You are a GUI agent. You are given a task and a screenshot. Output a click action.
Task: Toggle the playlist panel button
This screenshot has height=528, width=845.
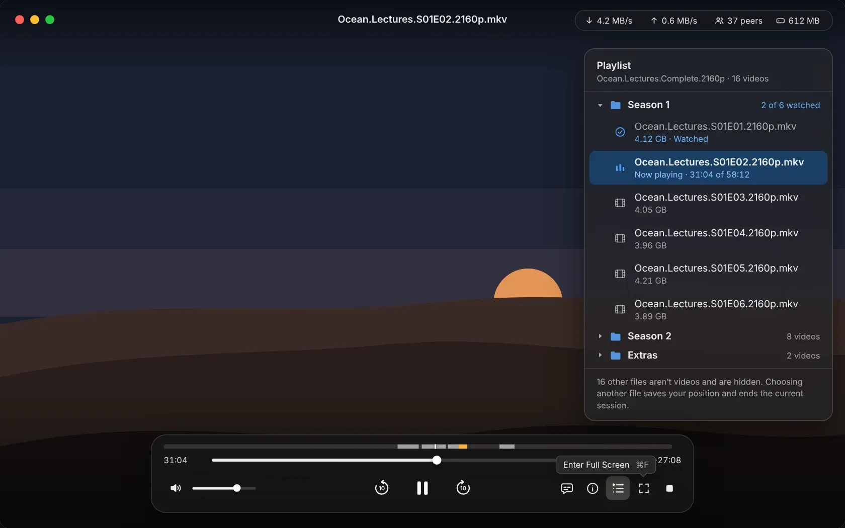point(618,488)
